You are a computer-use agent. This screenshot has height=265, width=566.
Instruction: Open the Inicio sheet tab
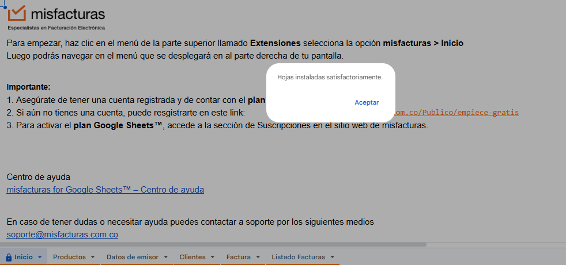[x=24, y=257]
